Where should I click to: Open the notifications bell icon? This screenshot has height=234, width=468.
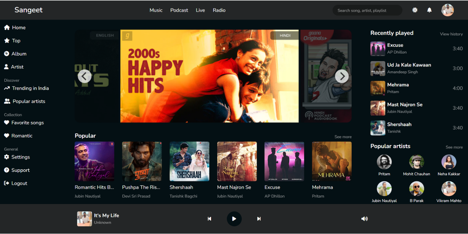click(429, 10)
